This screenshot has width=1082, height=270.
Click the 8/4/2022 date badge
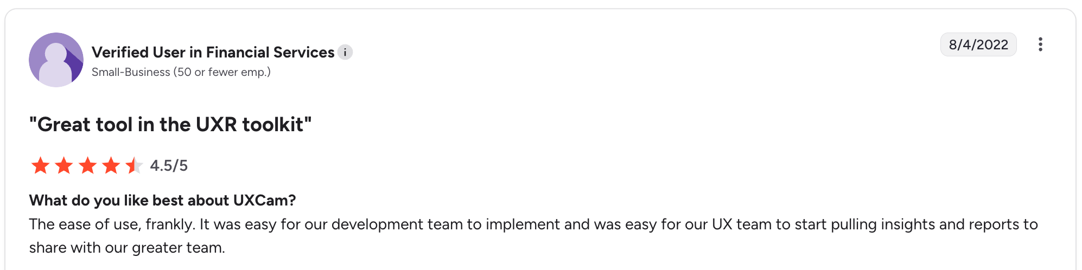(x=978, y=44)
